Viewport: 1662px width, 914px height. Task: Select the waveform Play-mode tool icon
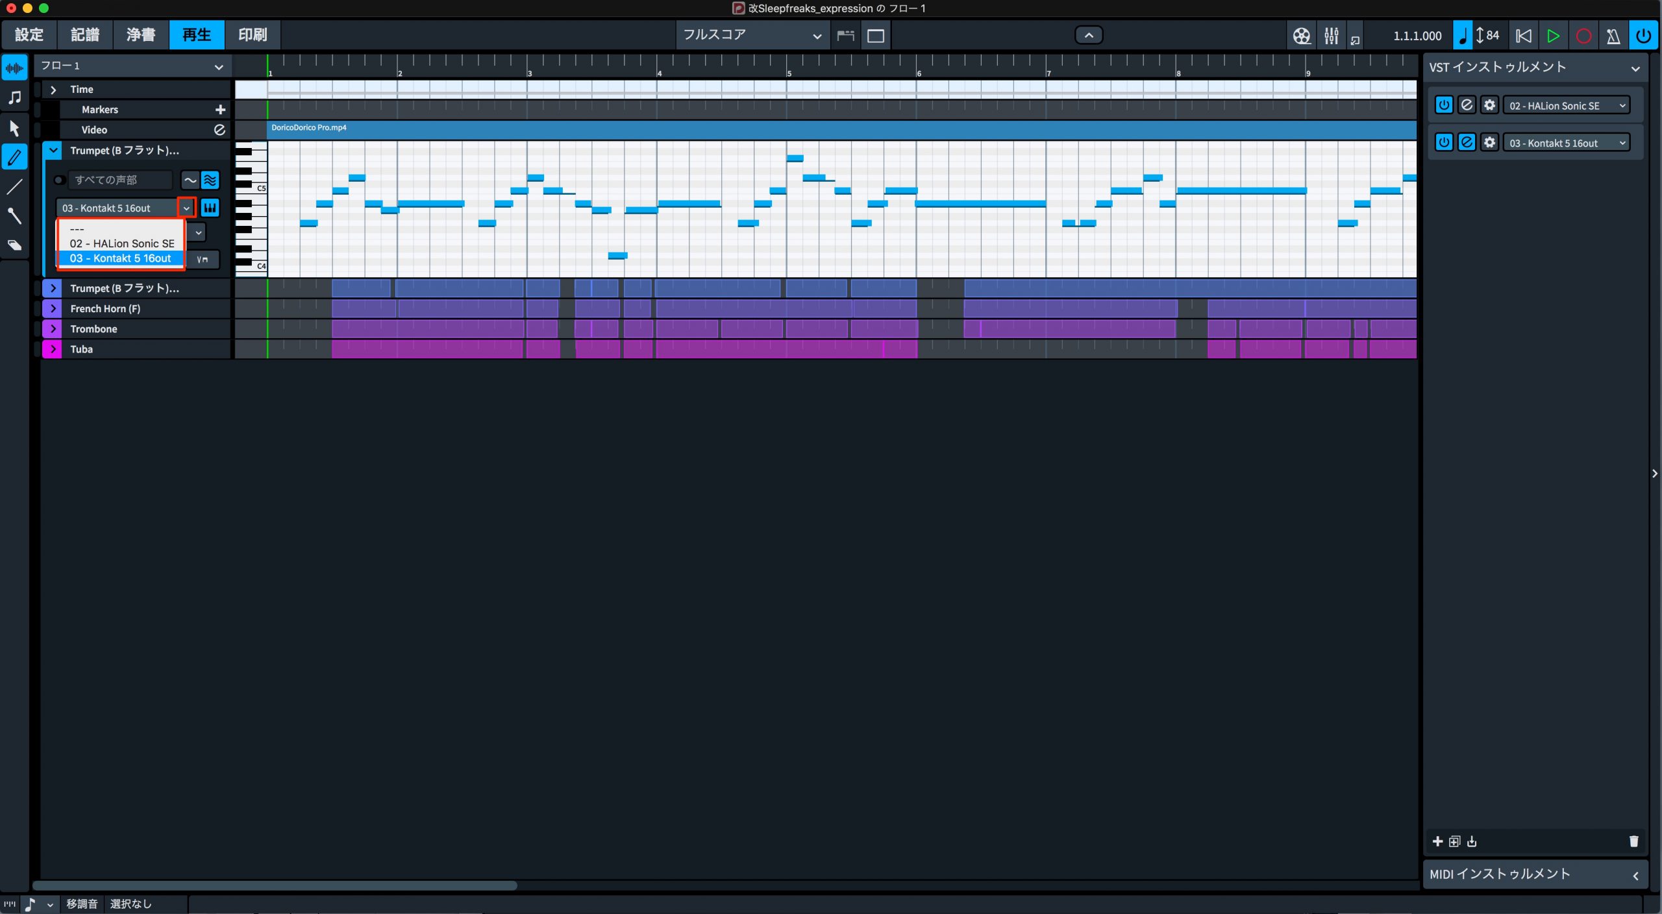[x=14, y=68]
